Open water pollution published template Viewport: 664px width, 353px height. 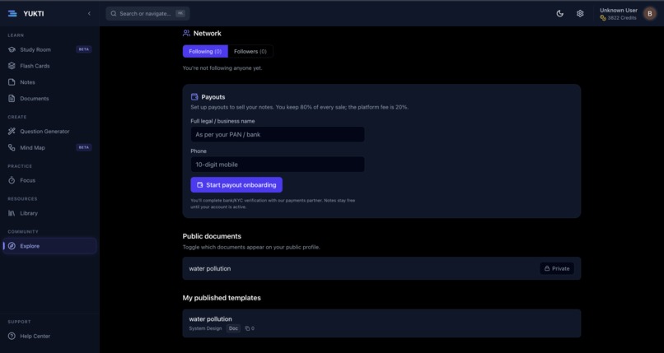click(381, 323)
